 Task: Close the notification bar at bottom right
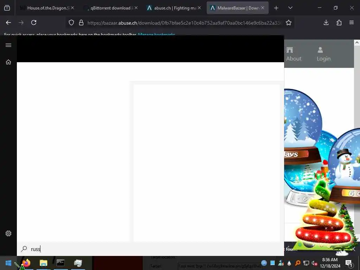[x=354, y=249]
